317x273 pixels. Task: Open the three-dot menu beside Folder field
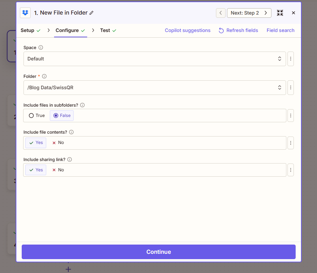[x=290, y=87]
